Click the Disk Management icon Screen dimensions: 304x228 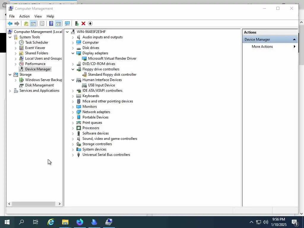21,85
